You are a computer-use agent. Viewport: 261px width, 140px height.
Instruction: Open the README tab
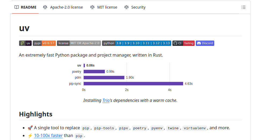click(x=25, y=7)
